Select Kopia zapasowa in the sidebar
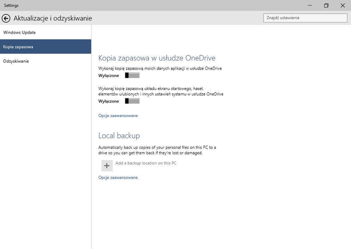Screen dimensions: 351x249 (46, 47)
